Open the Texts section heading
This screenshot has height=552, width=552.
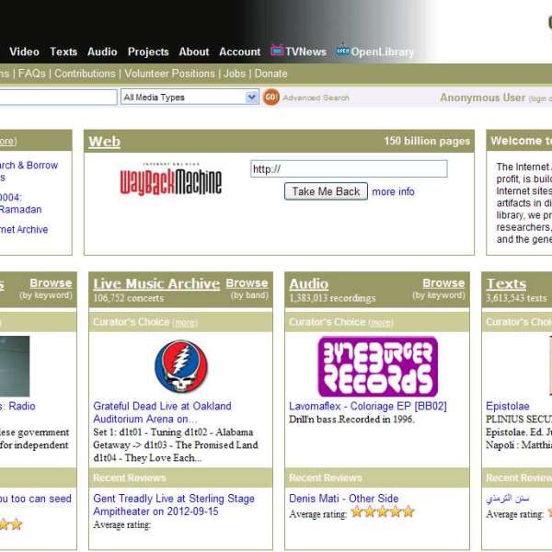[x=506, y=283]
